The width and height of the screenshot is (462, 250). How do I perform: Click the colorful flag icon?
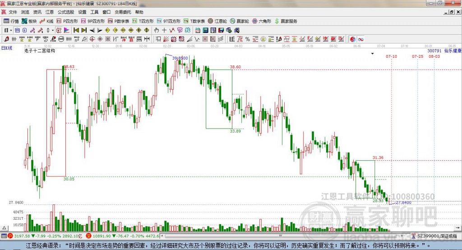point(67,30)
